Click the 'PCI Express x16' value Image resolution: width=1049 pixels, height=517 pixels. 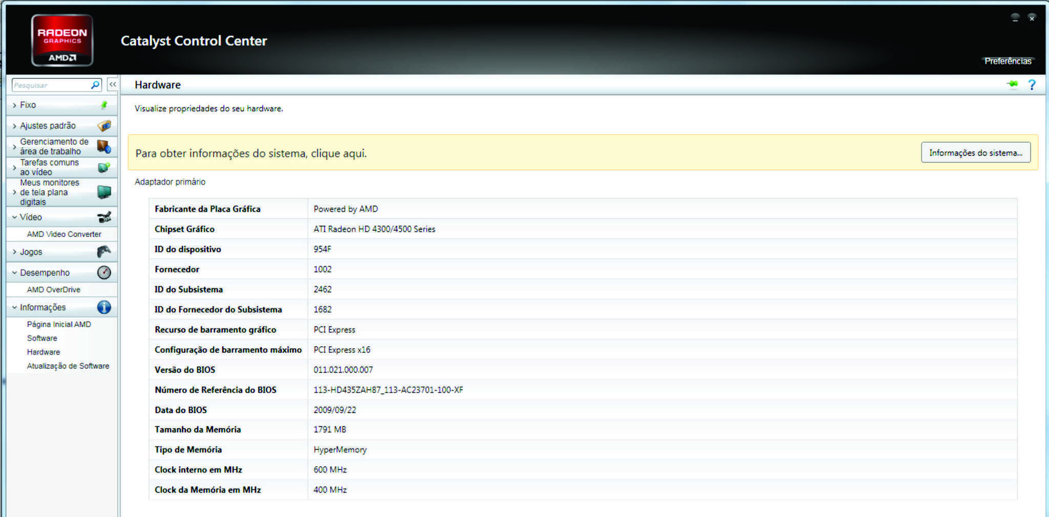pyautogui.click(x=342, y=350)
